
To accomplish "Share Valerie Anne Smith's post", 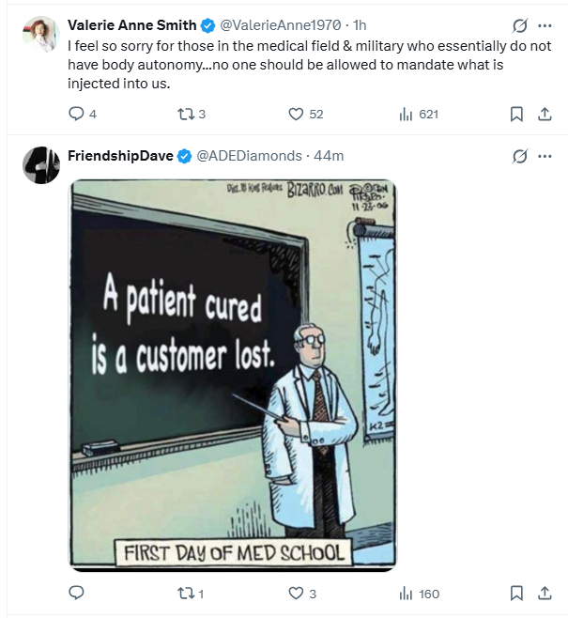I will (x=545, y=114).
